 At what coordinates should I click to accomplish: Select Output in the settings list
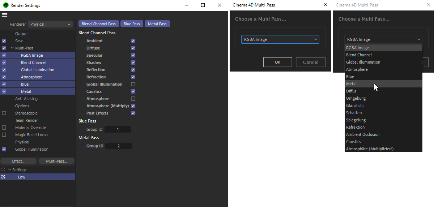(21, 34)
